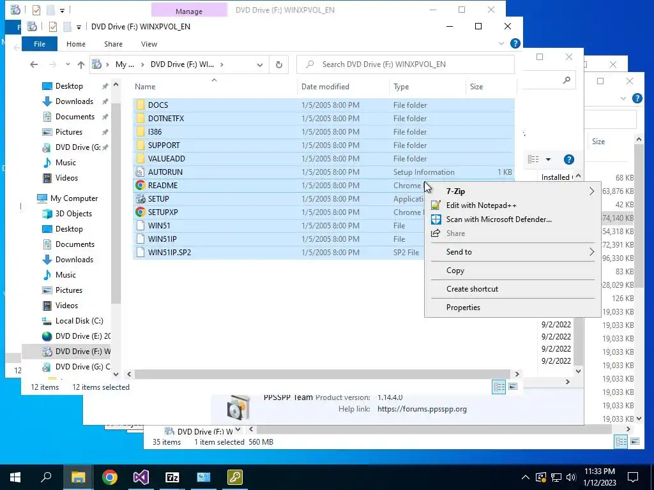Sort by Type column header
Screen dimensions: 654x490
point(427,87)
